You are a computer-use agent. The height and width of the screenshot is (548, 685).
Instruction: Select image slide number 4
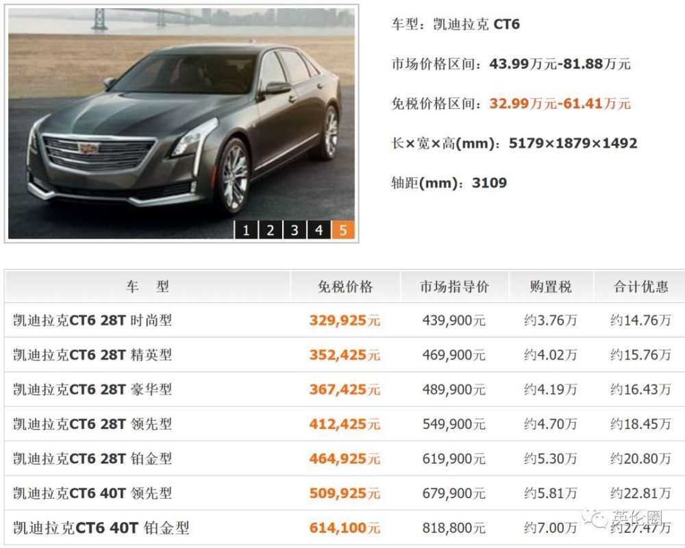tap(319, 230)
